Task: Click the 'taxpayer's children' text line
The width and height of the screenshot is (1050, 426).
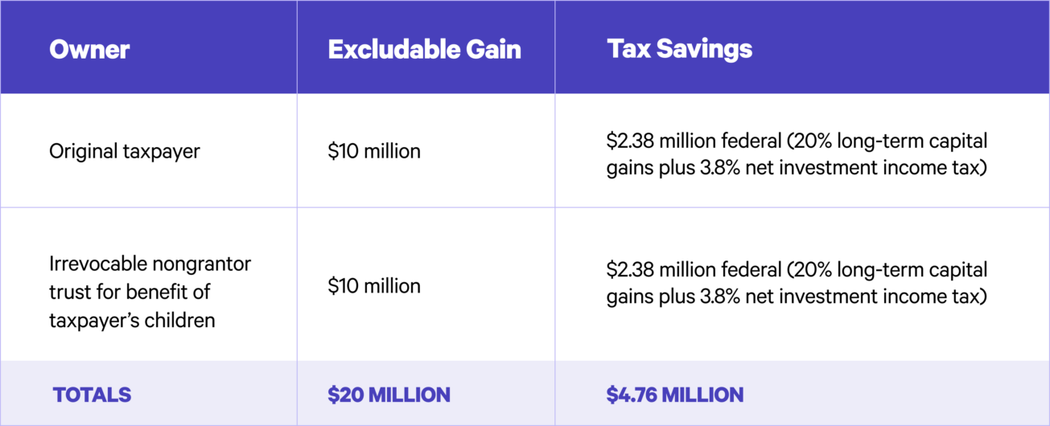Action: (x=132, y=320)
